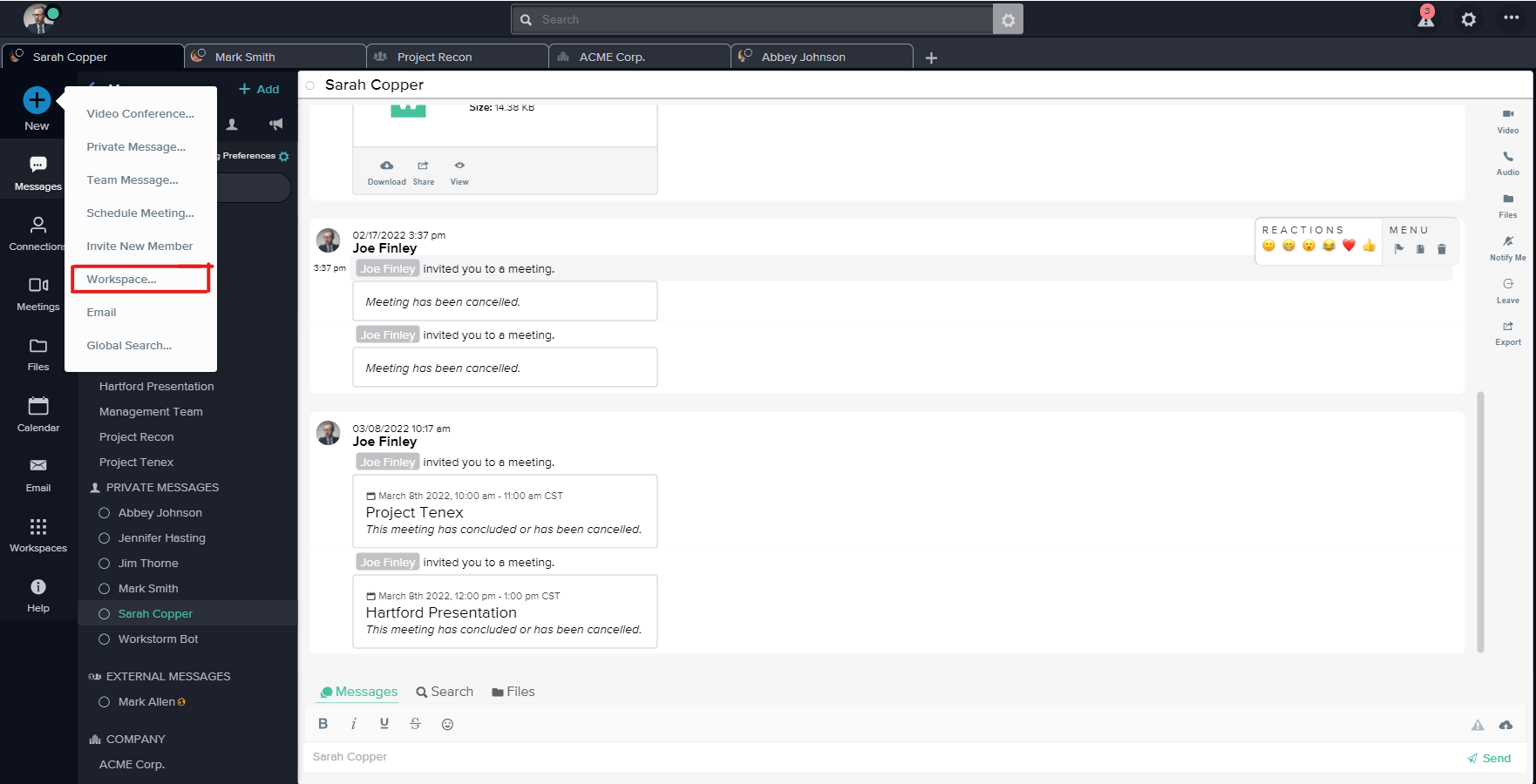
Task: Select Team Message... from New menu
Action: (x=133, y=179)
